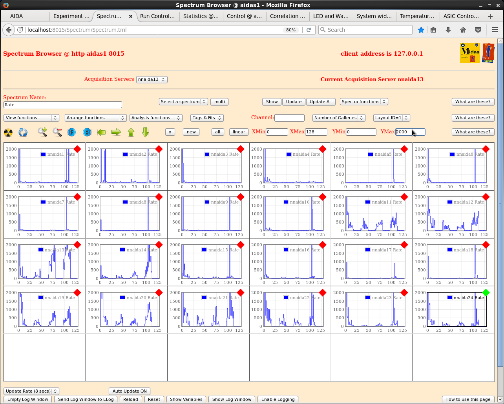Open the Firefox hamburger menu
504x404 pixels.
[x=495, y=30]
